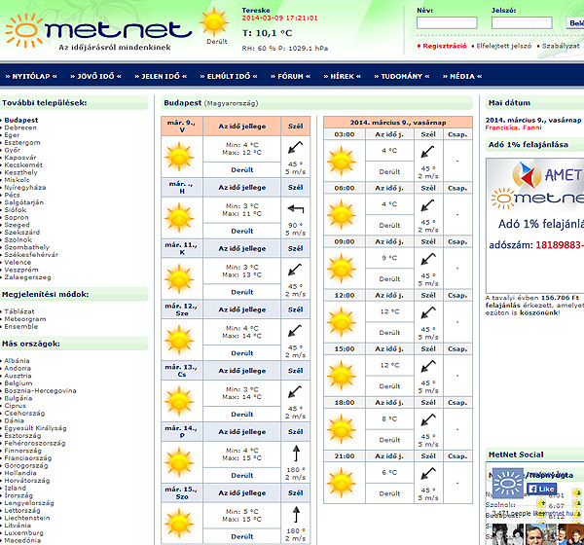The width and height of the screenshot is (584, 545).
Task: Switch to Meteogram display mode
Action: 25,319
